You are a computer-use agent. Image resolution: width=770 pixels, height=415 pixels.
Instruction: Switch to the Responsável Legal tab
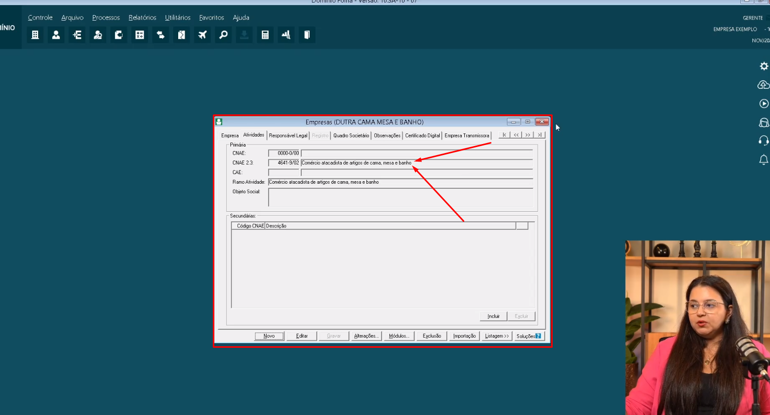point(288,135)
